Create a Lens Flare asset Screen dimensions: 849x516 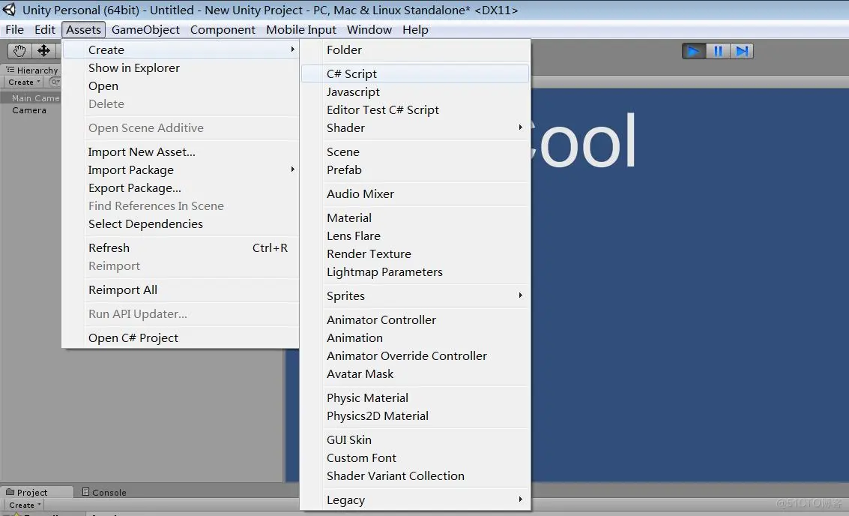pos(414,235)
